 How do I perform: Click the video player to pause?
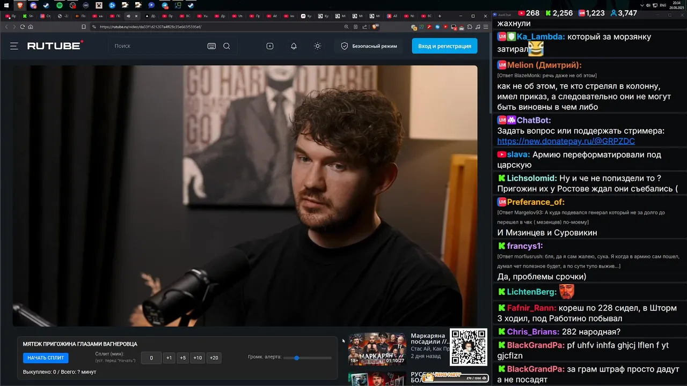[x=245, y=196]
